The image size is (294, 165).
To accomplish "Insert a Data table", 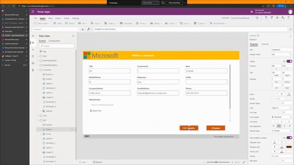I will (x=126, y=23).
